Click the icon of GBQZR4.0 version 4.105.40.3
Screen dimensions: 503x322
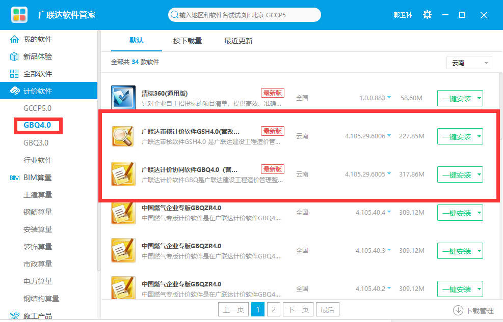pyautogui.click(x=123, y=250)
